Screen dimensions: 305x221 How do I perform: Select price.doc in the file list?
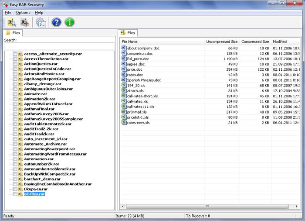[x=135, y=69]
